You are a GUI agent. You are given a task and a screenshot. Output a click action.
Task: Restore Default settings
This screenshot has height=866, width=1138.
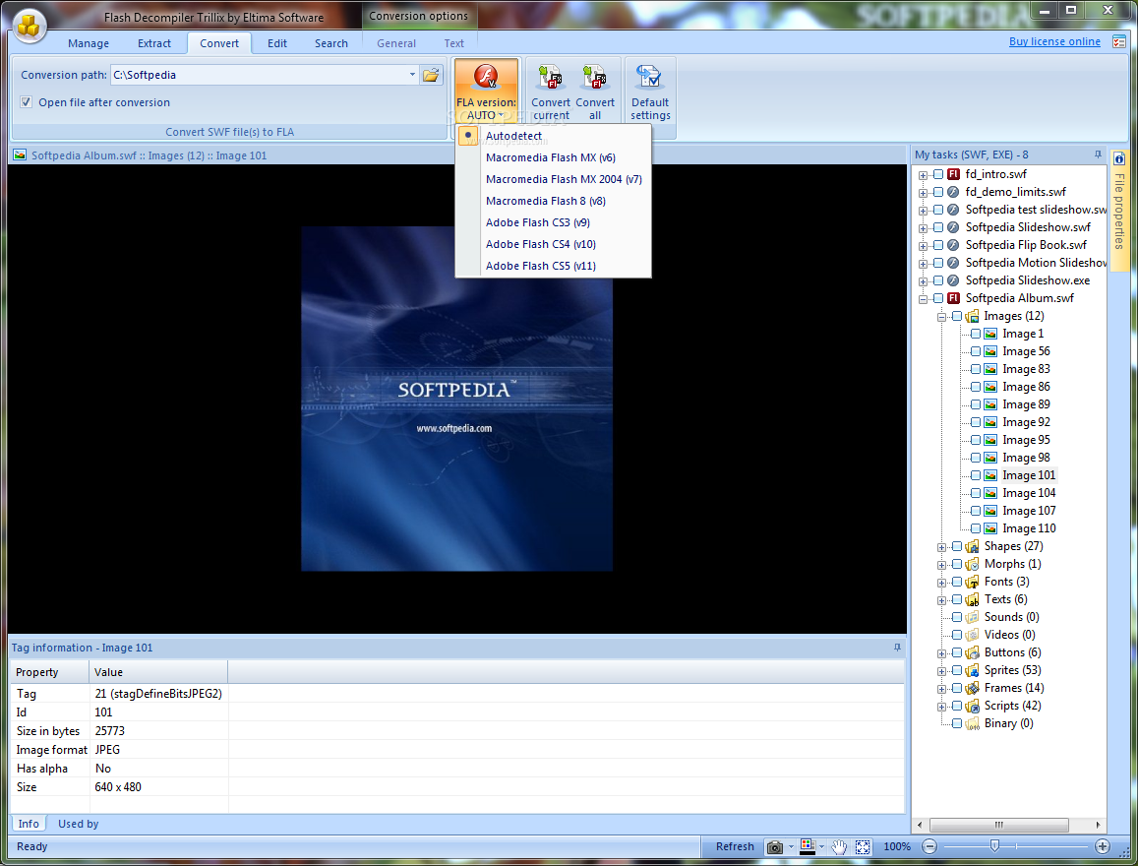point(650,91)
